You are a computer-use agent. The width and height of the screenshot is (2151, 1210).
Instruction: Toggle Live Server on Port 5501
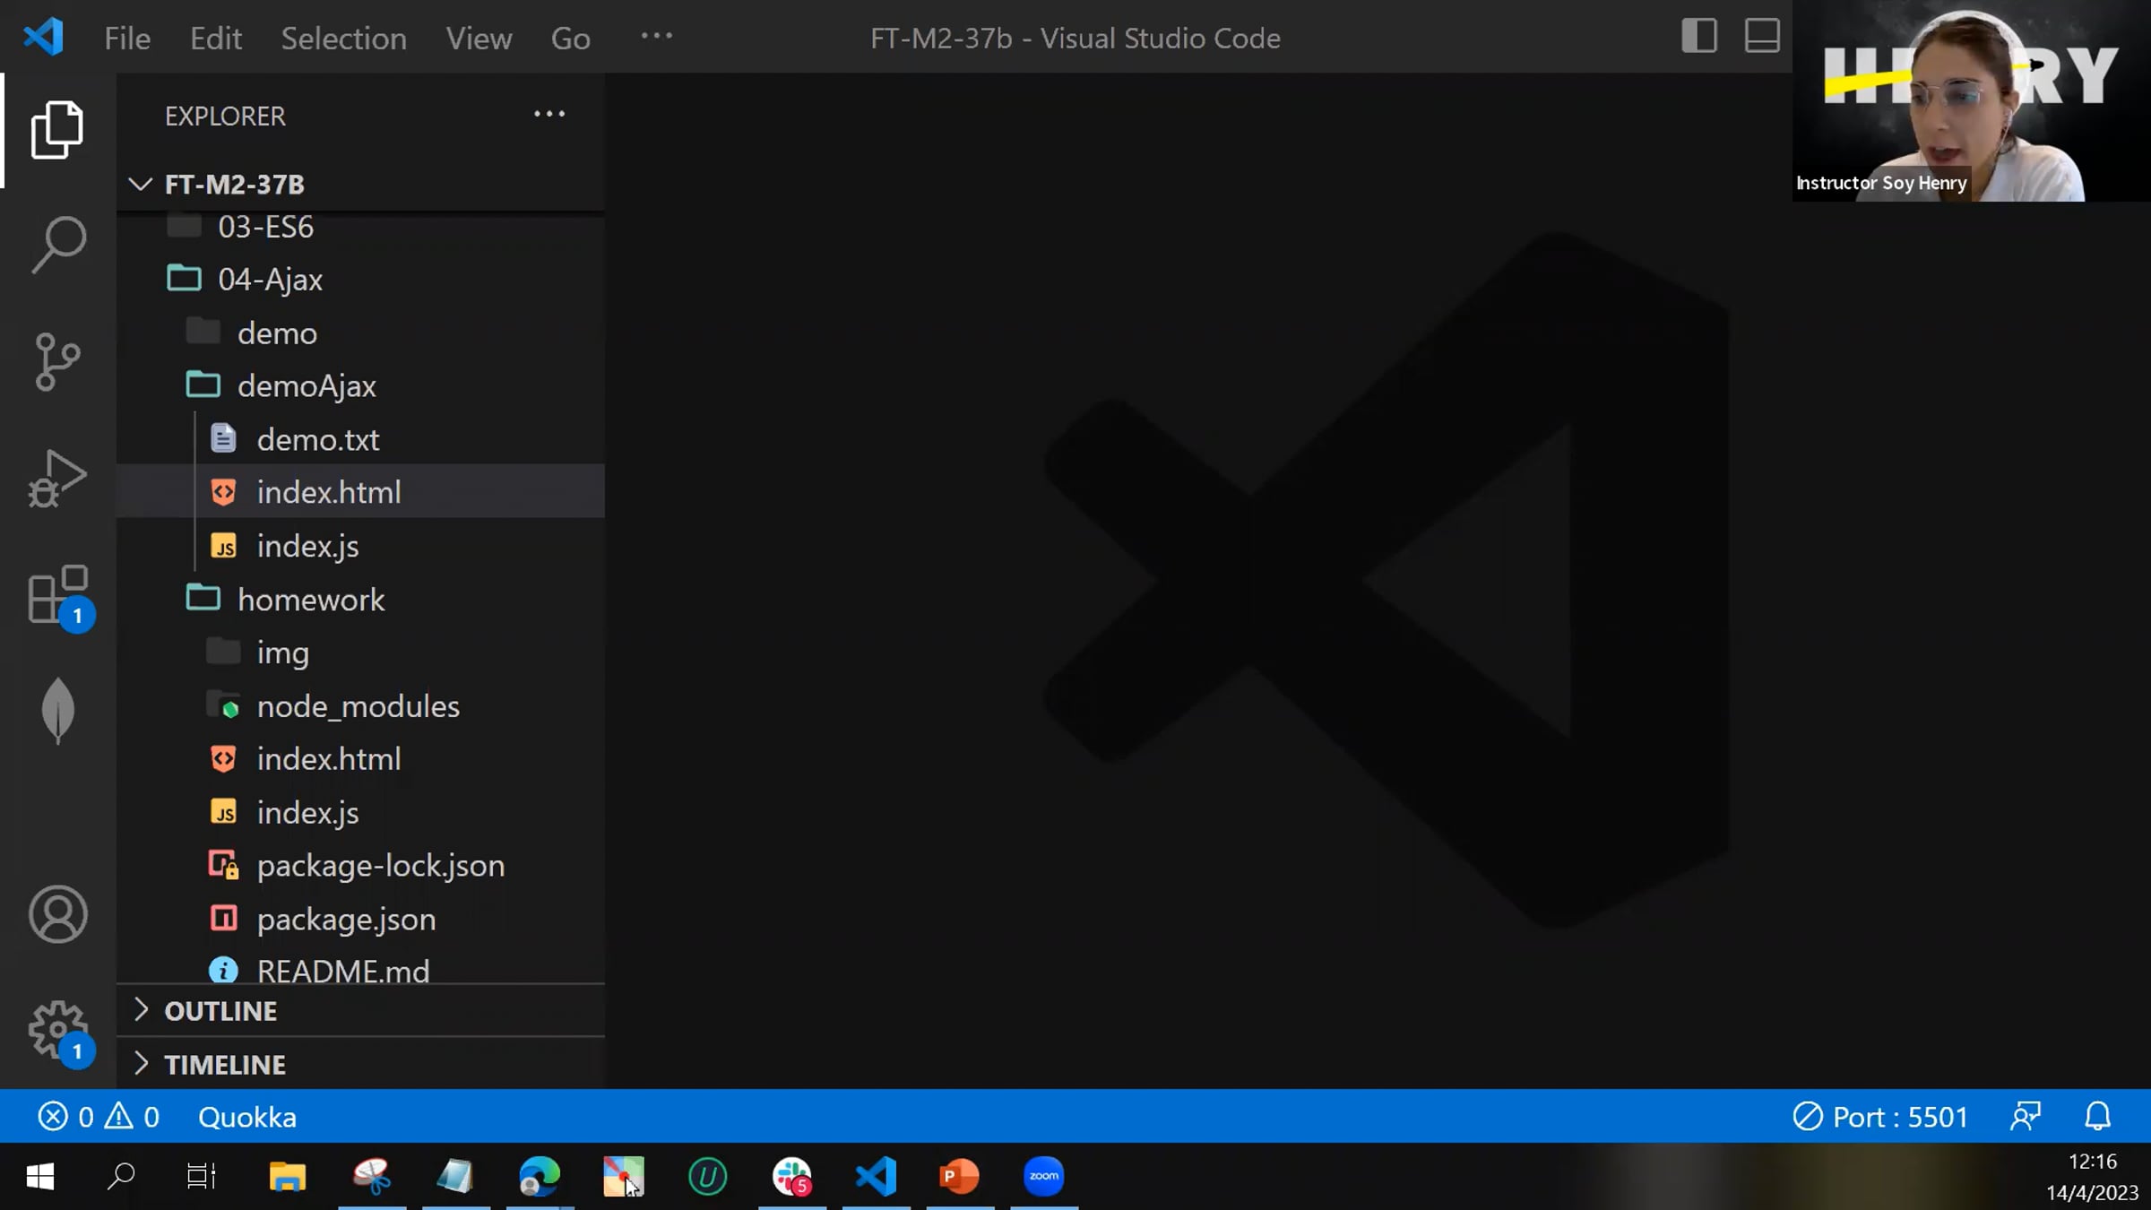pos(1880,1117)
